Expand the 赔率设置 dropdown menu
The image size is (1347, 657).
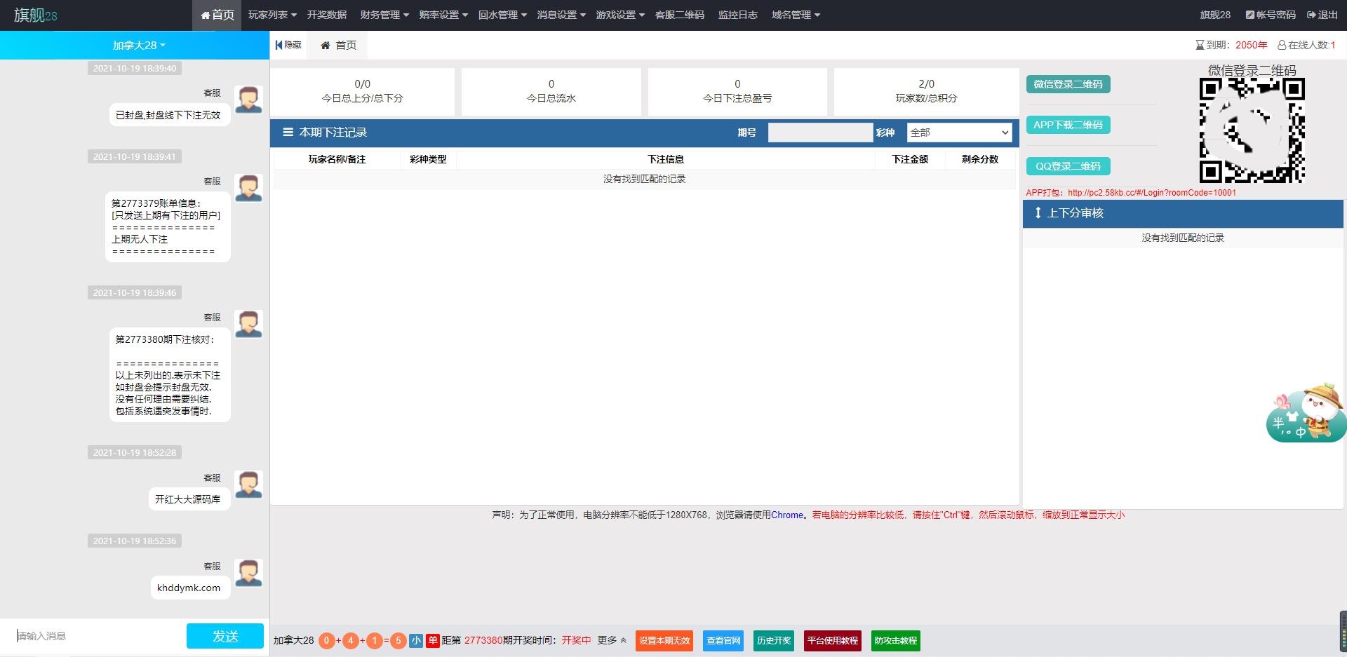[443, 15]
